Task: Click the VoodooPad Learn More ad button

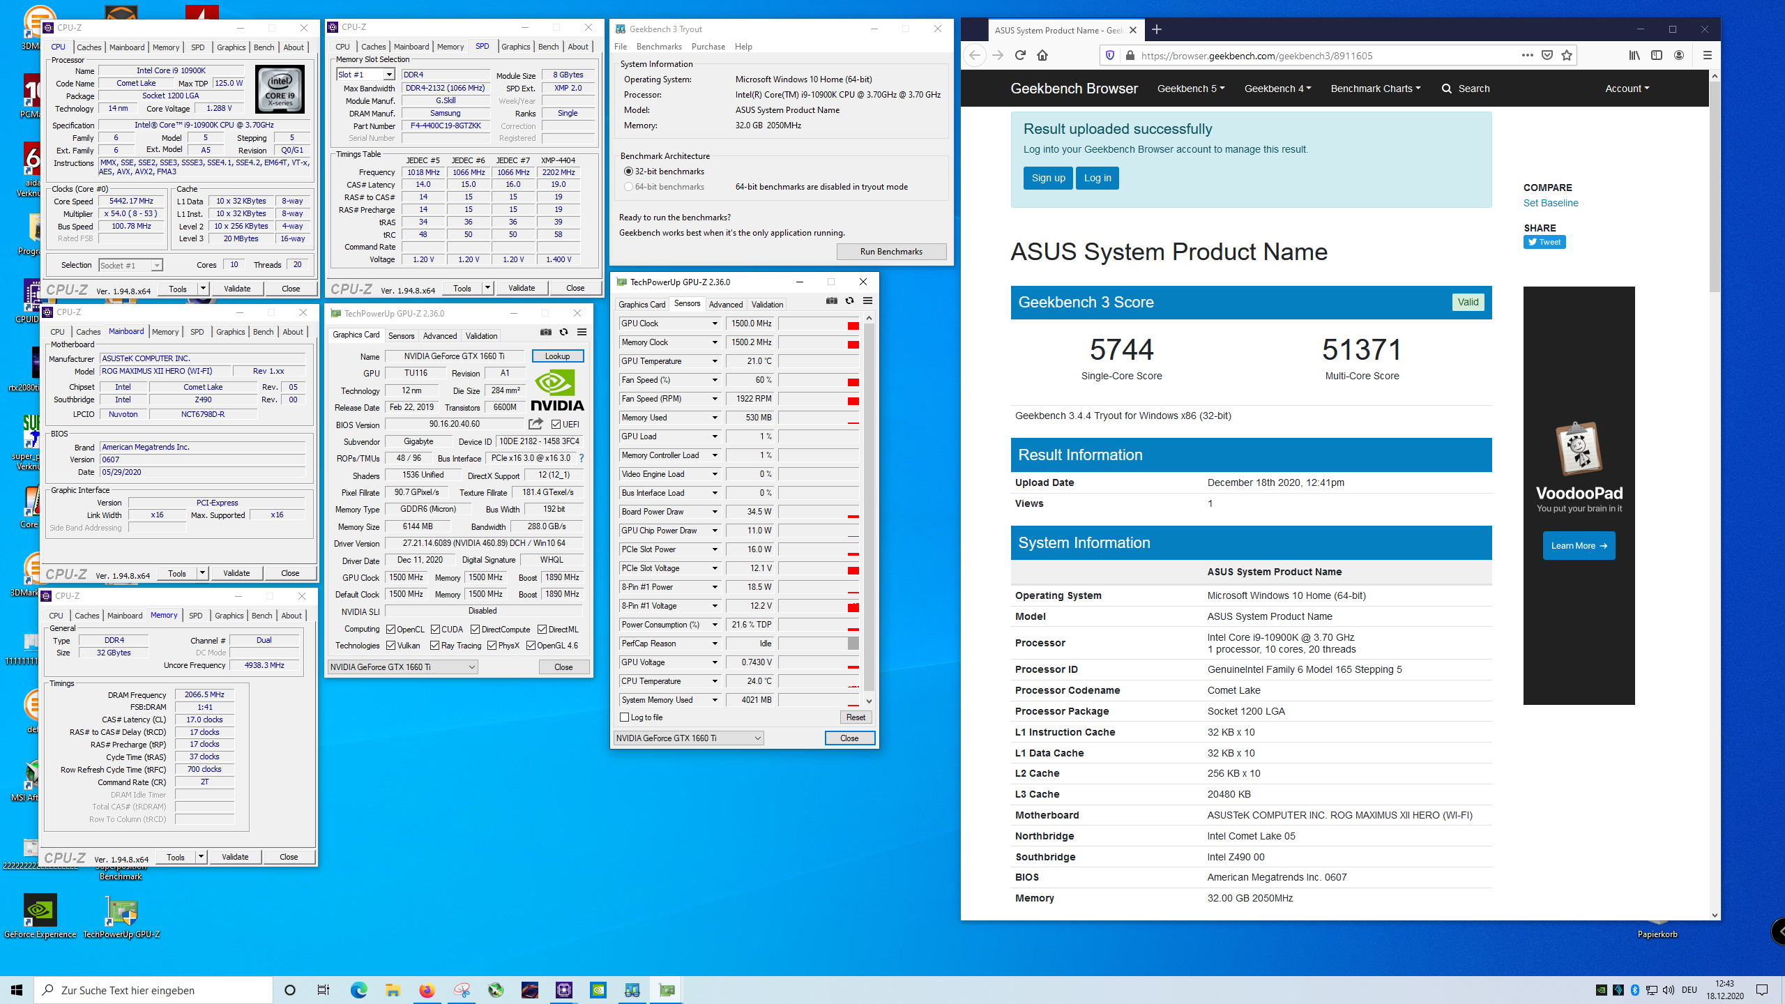Action: point(1579,546)
